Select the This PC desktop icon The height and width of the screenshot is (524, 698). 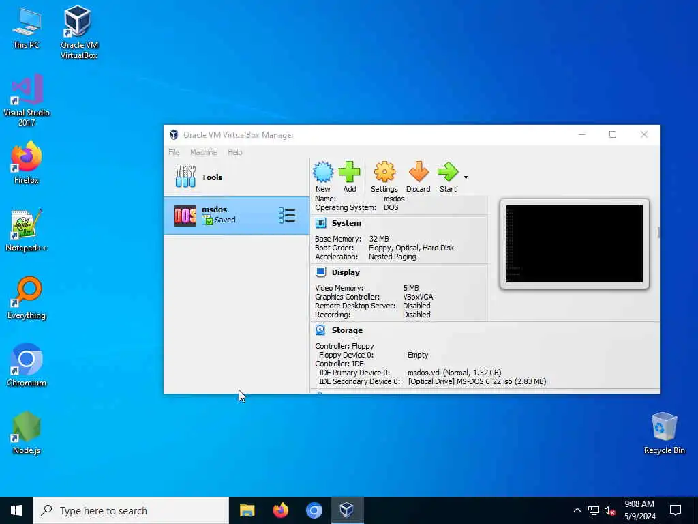tap(27, 28)
